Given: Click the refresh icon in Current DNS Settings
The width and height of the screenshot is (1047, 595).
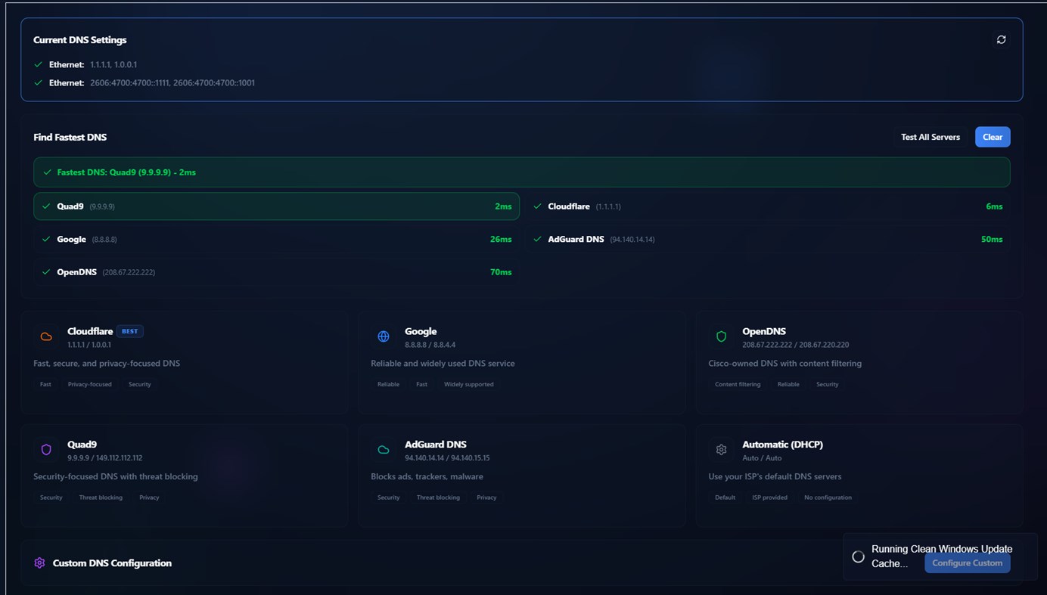Looking at the screenshot, I should pyautogui.click(x=1001, y=39).
